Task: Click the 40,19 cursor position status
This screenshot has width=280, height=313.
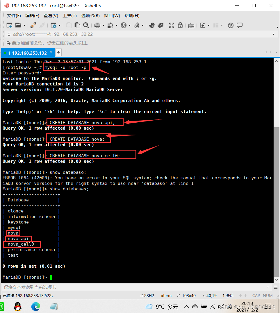Action: point(209,296)
